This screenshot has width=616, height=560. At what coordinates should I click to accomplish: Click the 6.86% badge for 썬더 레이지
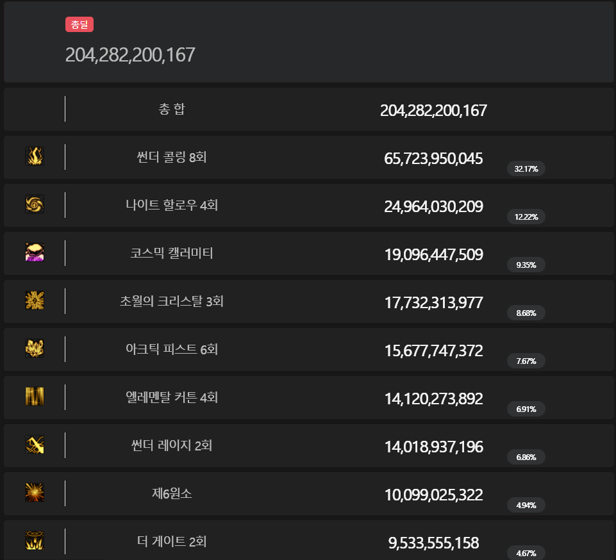point(526,457)
